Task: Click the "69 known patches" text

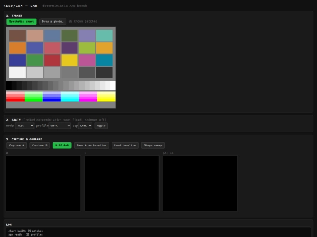Action: (83, 22)
